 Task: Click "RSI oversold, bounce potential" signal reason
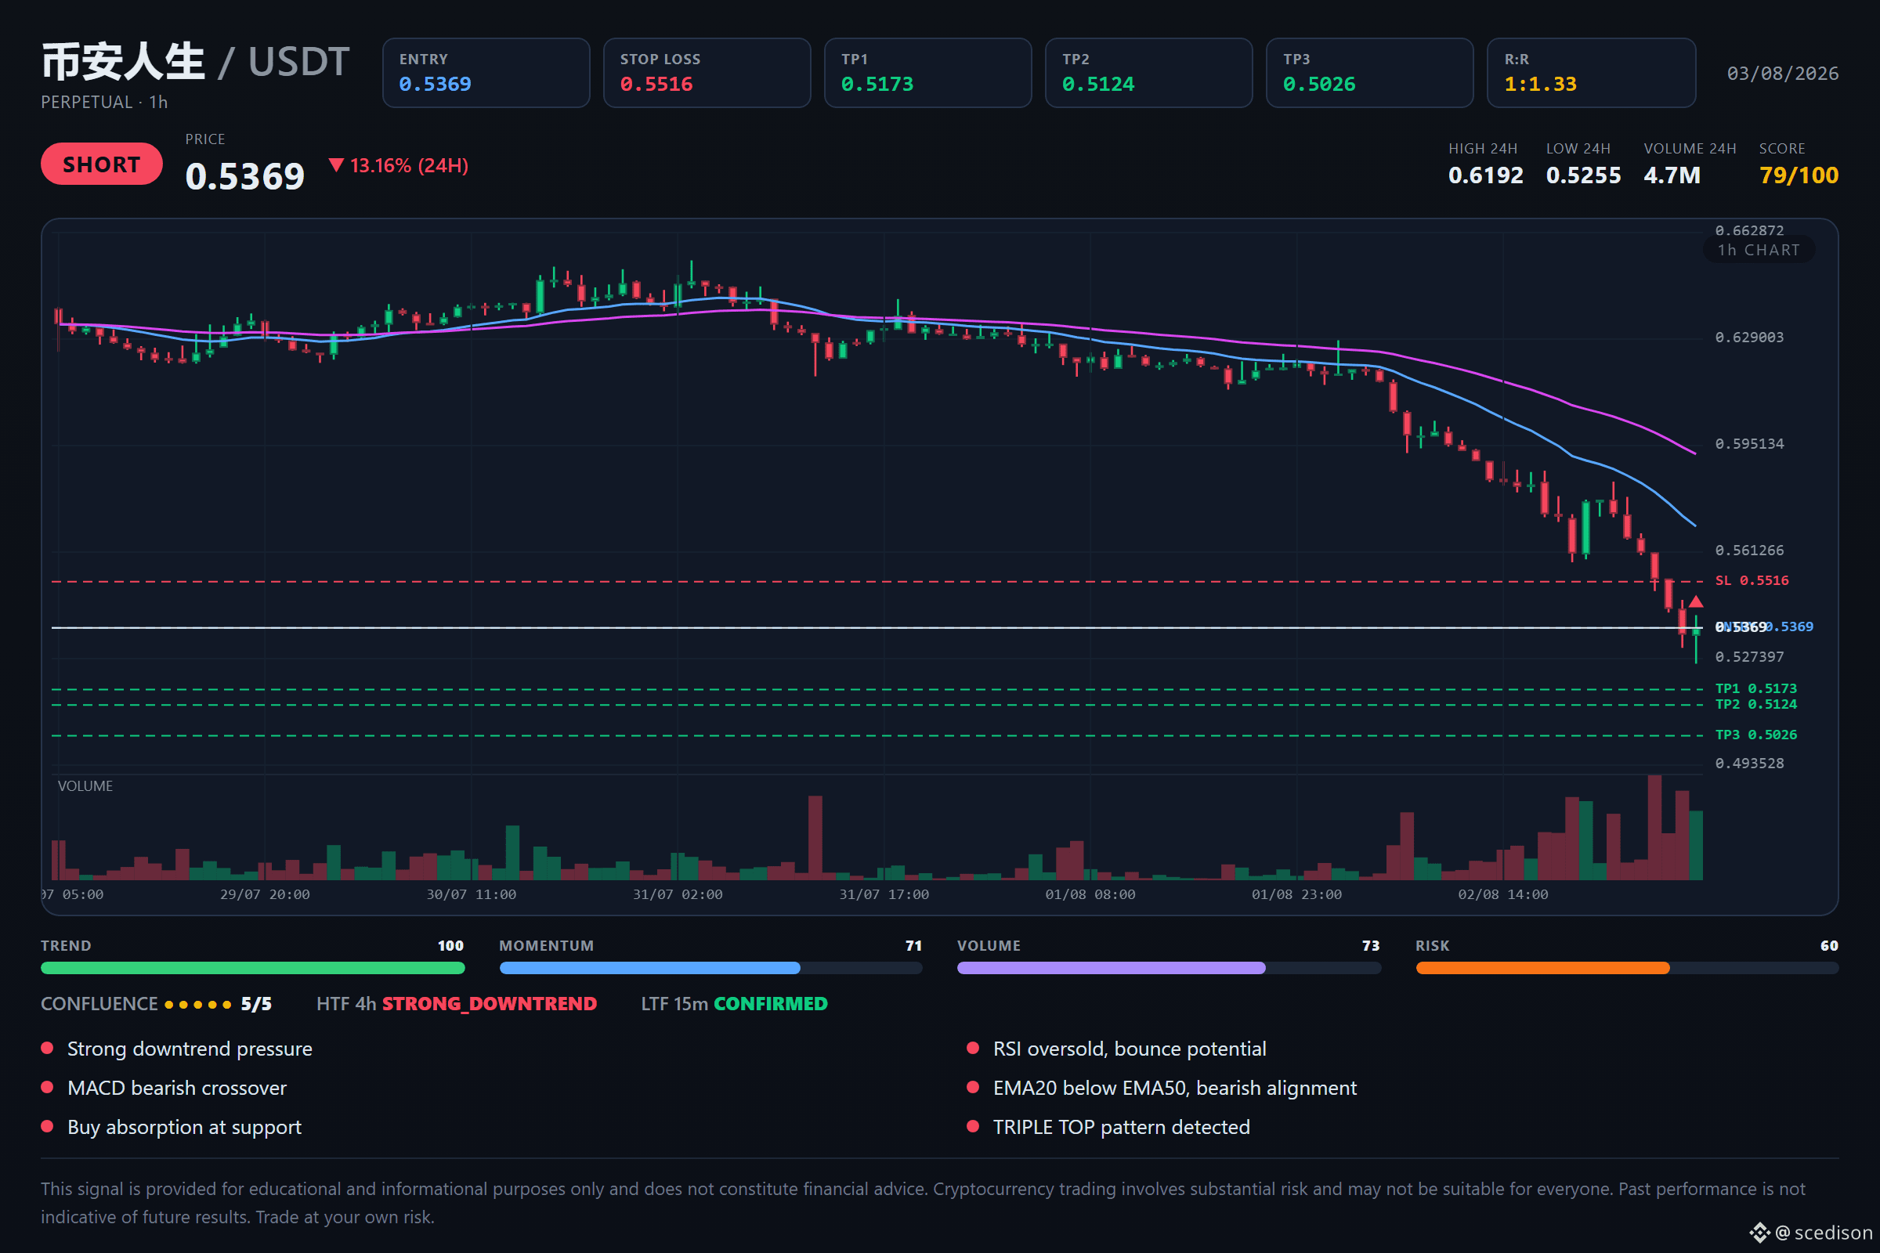1130,1049
